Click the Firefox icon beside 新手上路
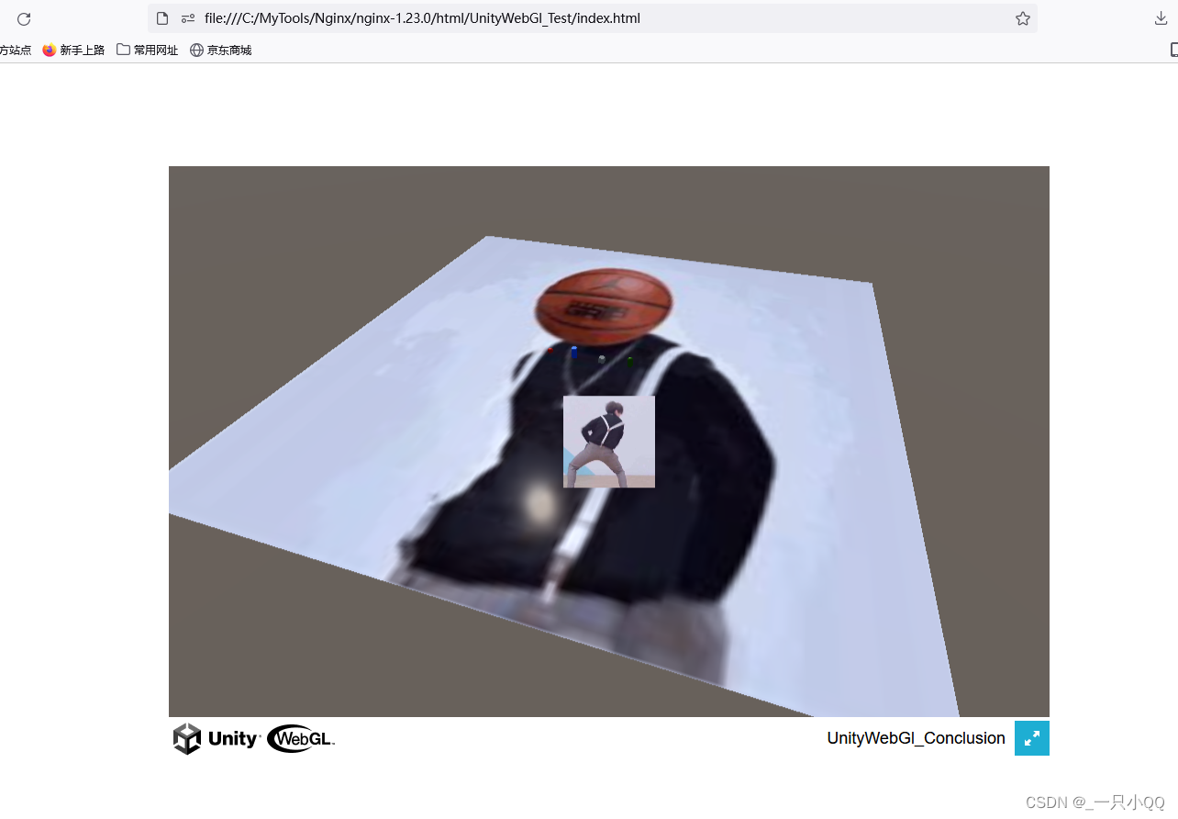Viewport: 1178px width, 819px height. tap(50, 50)
